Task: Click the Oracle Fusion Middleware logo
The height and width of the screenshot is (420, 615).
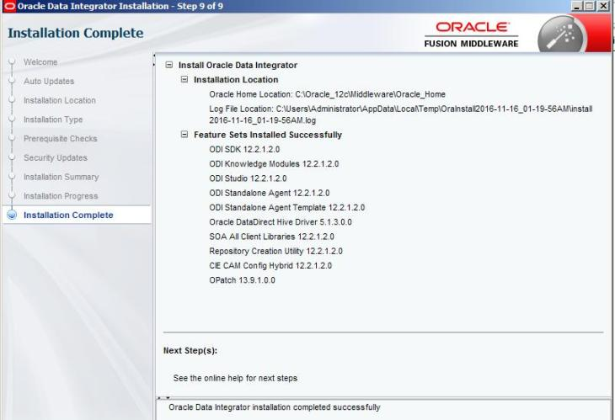Action: [472, 35]
